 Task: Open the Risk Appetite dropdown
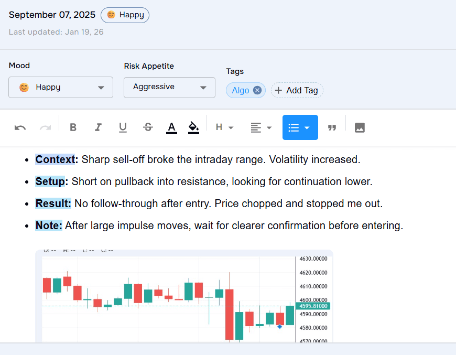[169, 87]
